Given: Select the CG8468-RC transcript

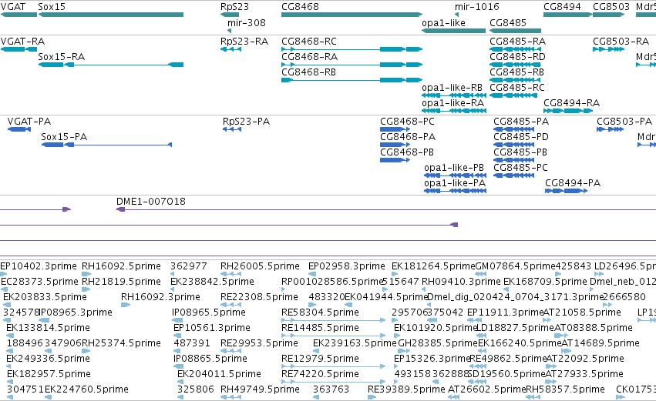Looking at the screenshot, I should (309, 42).
